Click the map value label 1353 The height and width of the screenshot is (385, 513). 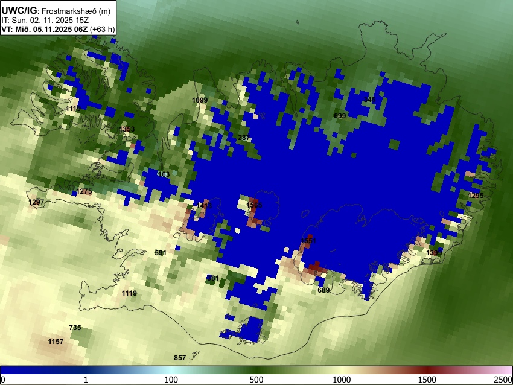(x=127, y=129)
